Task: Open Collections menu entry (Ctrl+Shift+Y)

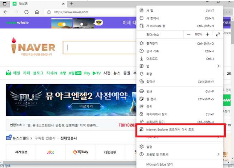Action: [x=180, y=81]
